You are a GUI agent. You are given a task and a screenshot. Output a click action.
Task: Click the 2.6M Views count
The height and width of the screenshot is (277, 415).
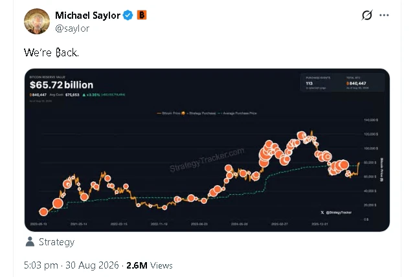tap(150, 265)
